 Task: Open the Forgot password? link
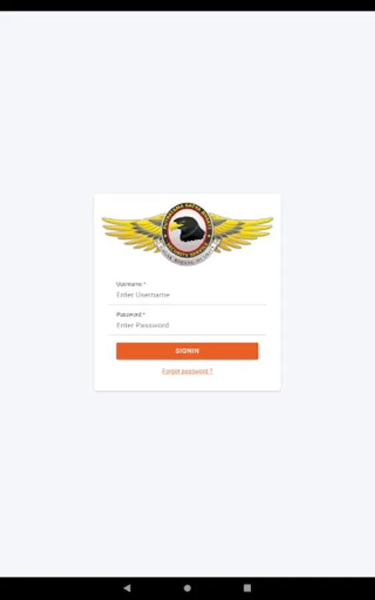click(x=187, y=371)
